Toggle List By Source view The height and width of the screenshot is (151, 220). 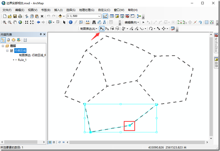pyautogui.click(x=8, y=40)
